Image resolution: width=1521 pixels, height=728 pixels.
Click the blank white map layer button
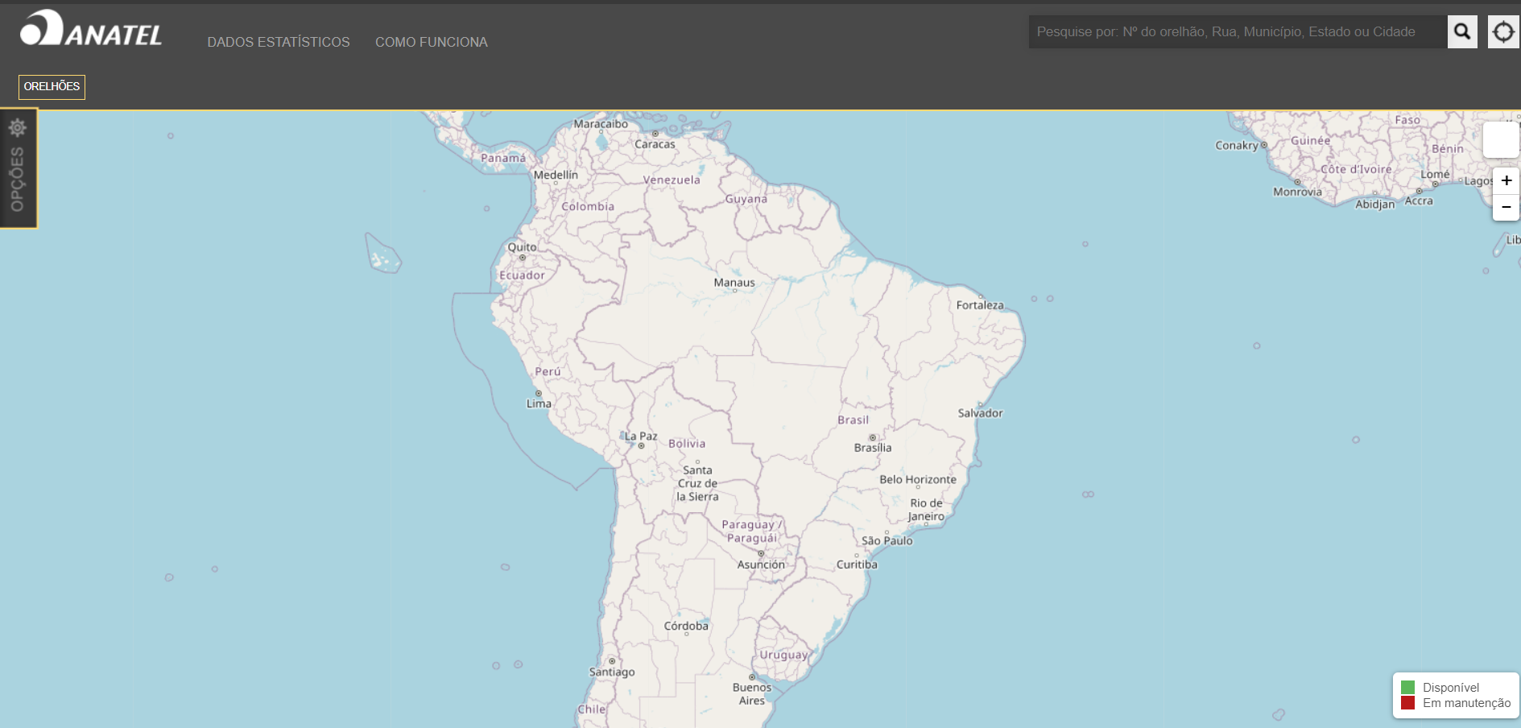(x=1500, y=140)
